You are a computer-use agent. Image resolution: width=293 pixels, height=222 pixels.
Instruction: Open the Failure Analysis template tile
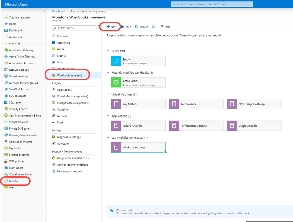click(138, 126)
